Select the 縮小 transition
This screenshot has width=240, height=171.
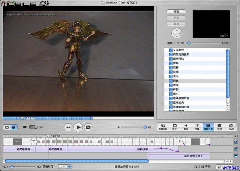195,94
